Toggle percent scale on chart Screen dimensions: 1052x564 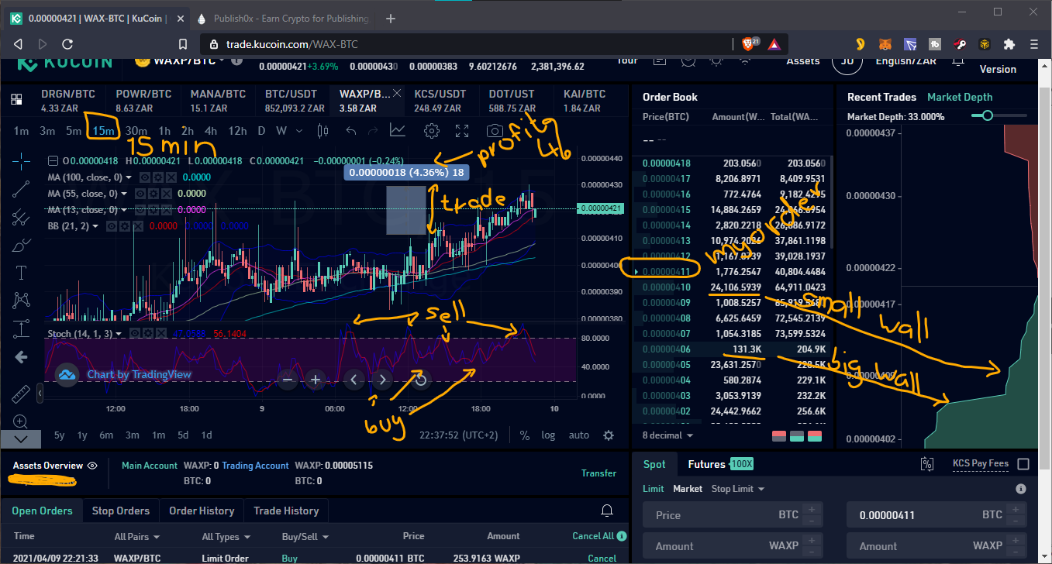click(x=525, y=435)
